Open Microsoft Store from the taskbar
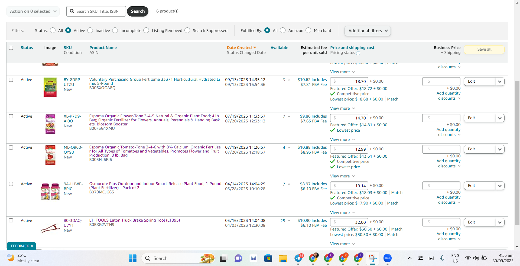 (268, 258)
